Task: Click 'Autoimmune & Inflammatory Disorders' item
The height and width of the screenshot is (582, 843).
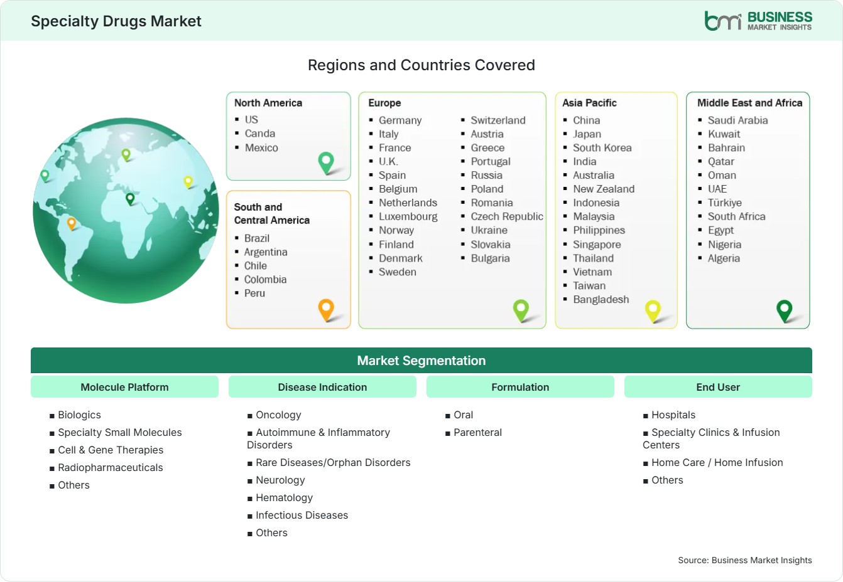Action: (318, 439)
